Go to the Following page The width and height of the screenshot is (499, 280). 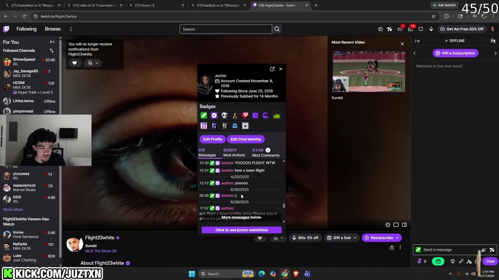(27, 29)
